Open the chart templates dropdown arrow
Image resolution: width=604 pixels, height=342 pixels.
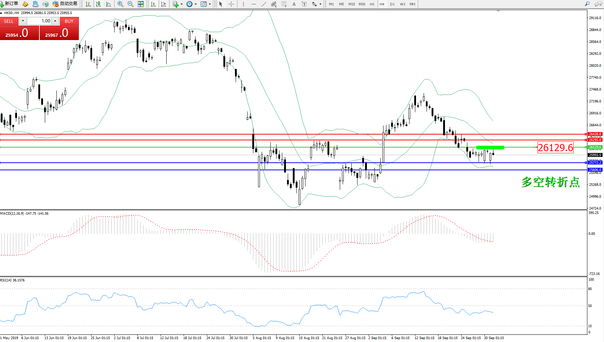(210, 4)
